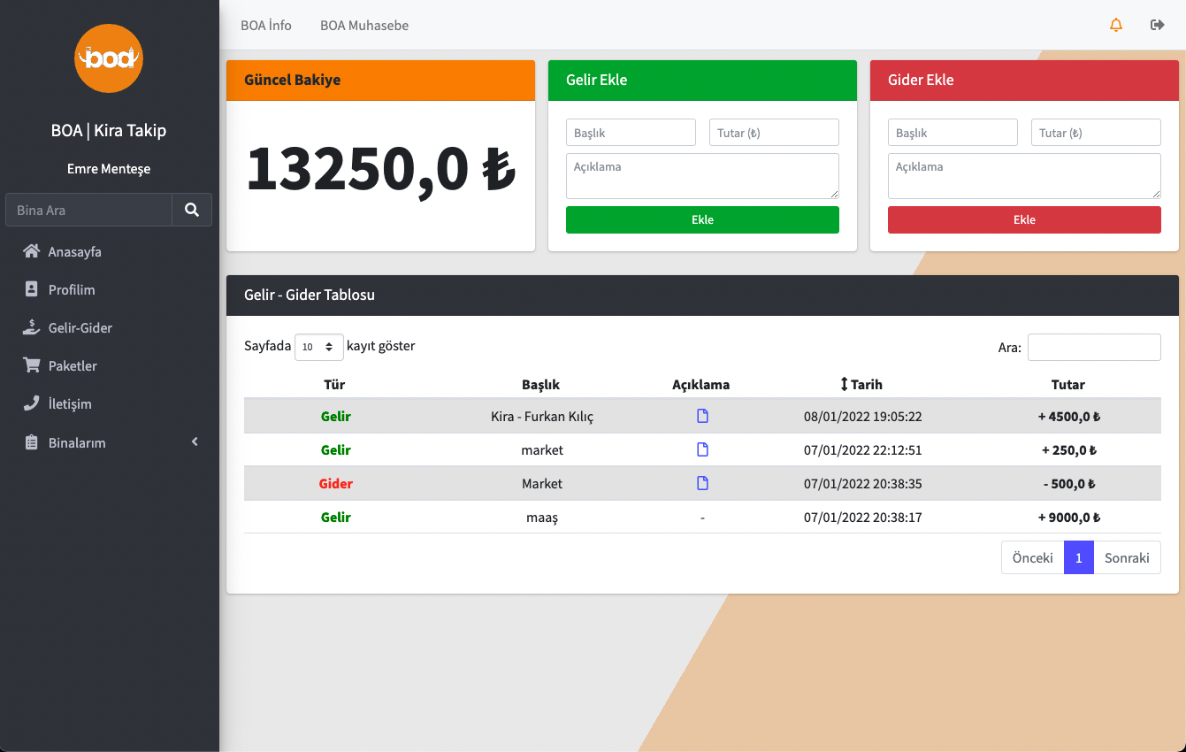Viewport: 1186px width, 752px height.
Task: Click the notification bell icon
Action: (x=1116, y=25)
